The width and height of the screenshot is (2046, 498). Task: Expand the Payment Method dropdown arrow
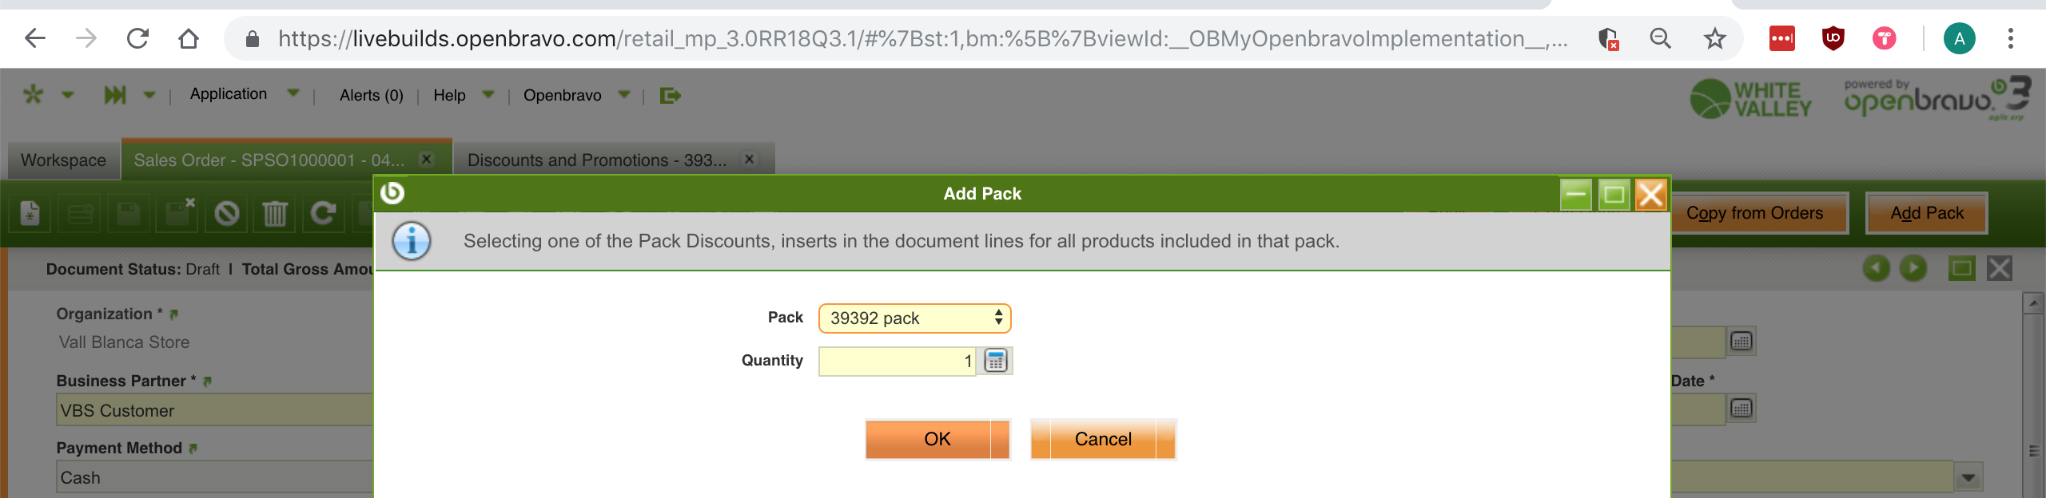(x=1968, y=477)
